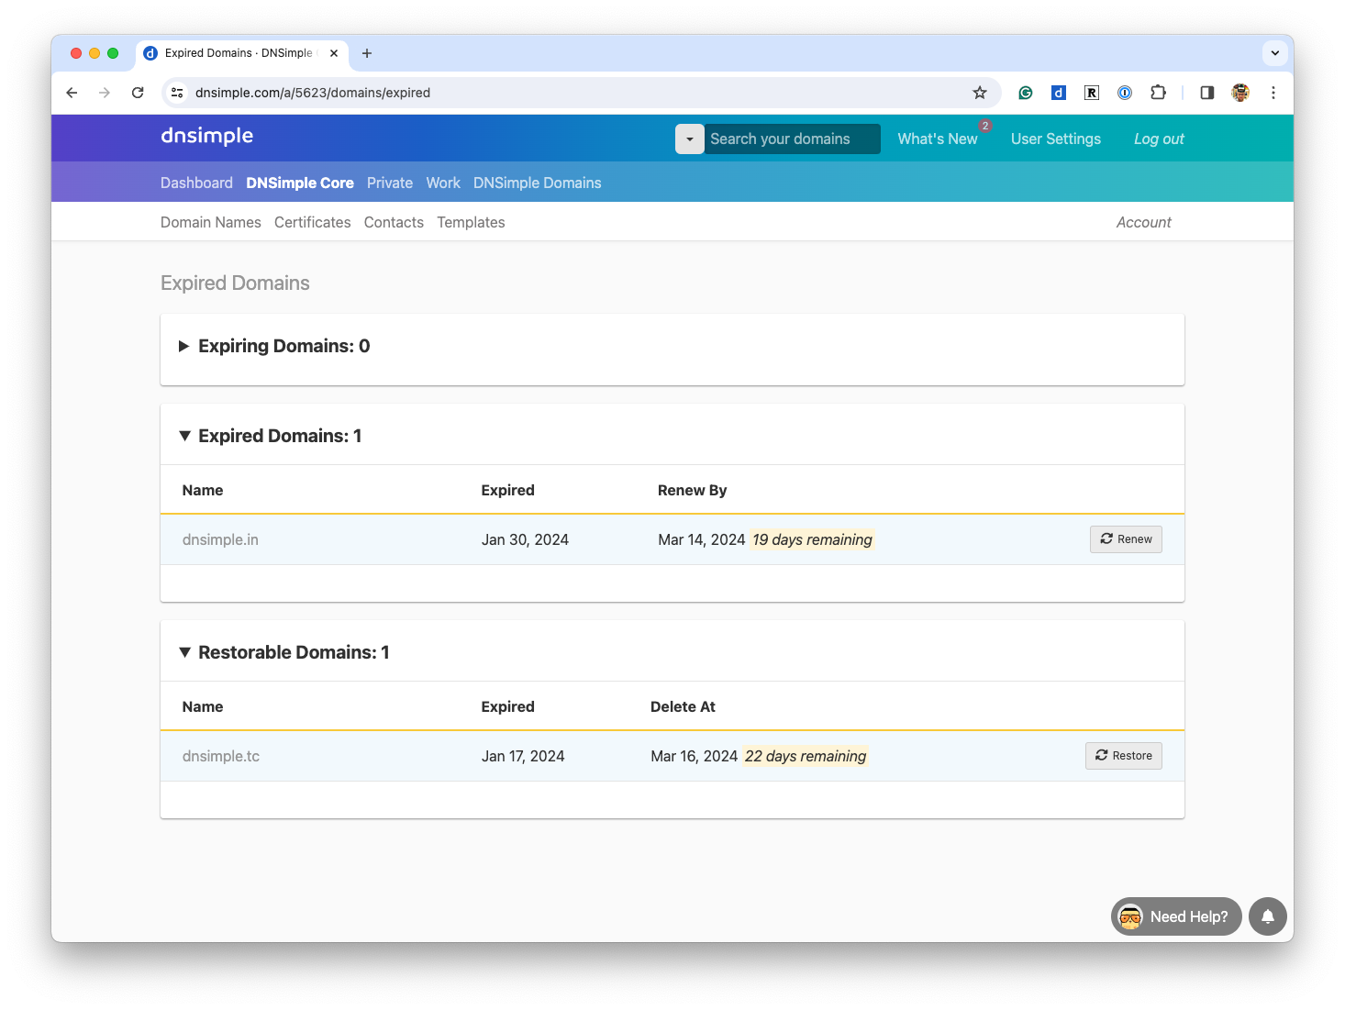Open the Contacts section
This screenshot has height=1010, width=1345.
394,223
